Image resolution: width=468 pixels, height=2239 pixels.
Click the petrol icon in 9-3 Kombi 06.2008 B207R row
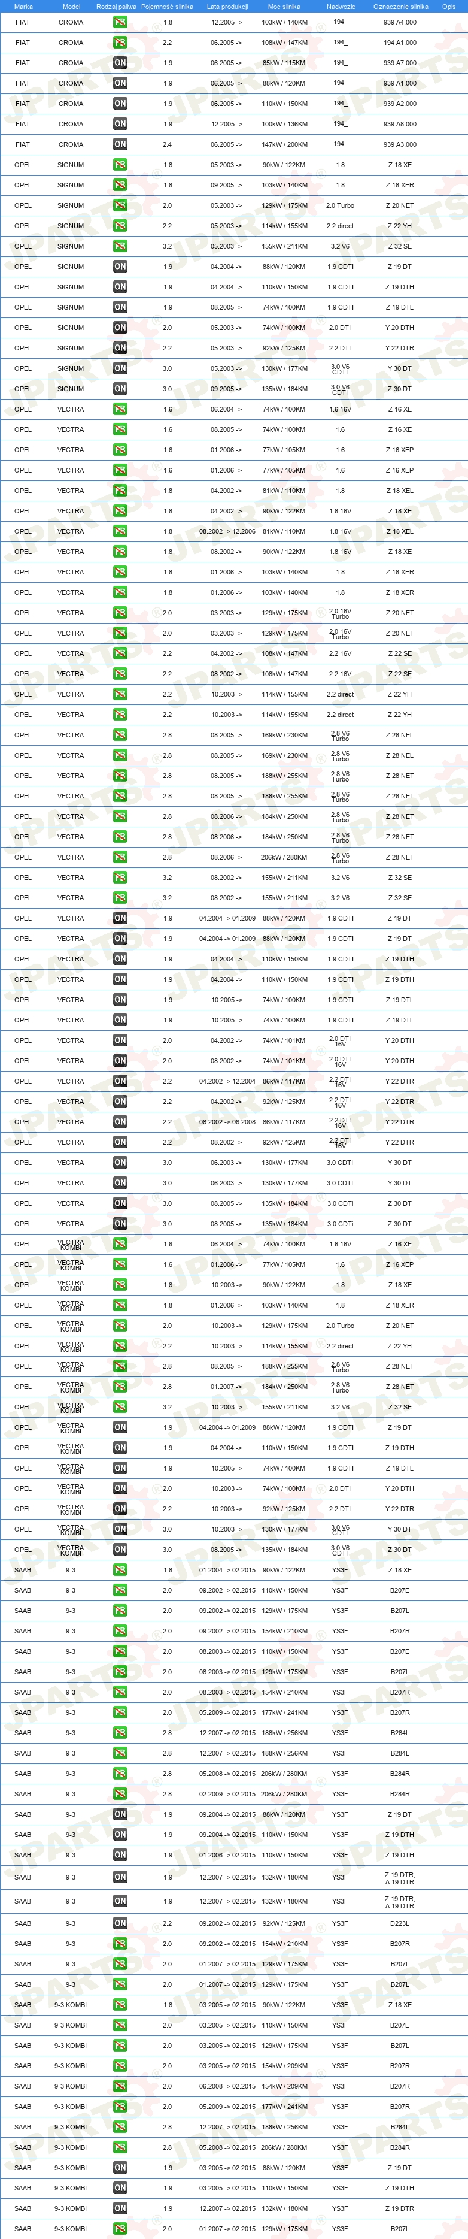coord(120,2086)
